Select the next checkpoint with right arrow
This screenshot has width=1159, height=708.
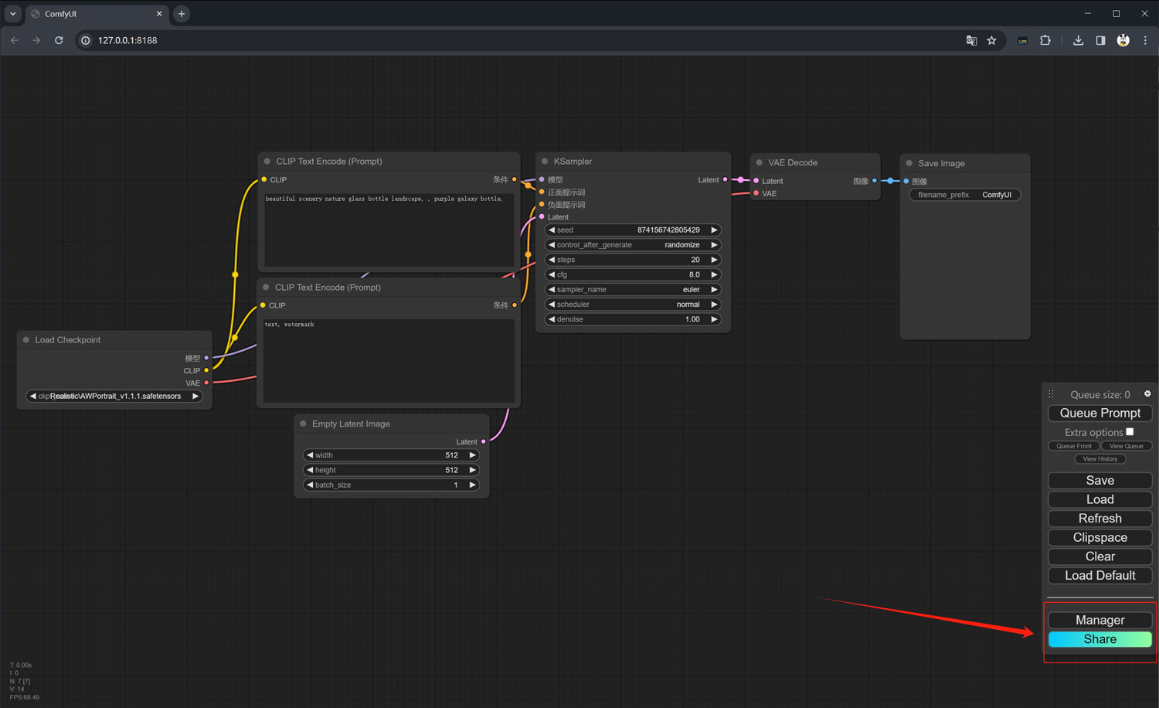coord(195,397)
